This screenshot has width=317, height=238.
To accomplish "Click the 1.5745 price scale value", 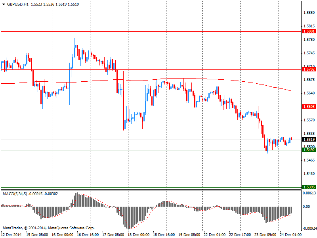I will pos(309,53).
